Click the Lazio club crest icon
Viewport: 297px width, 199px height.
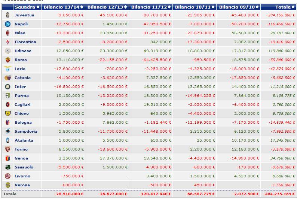7,69
